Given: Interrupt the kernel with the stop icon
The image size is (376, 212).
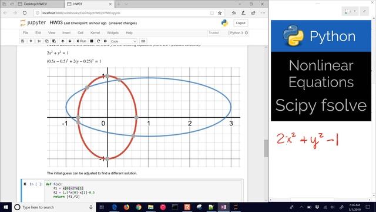Looking at the screenshot, I should tap(92, 41).
